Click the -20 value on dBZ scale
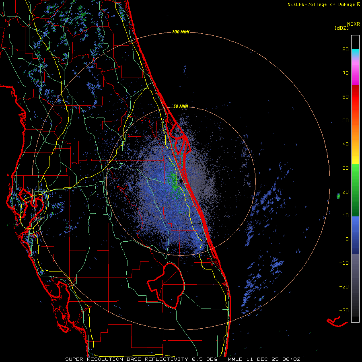This screenshot has width=362, height=362. (344, 287)
